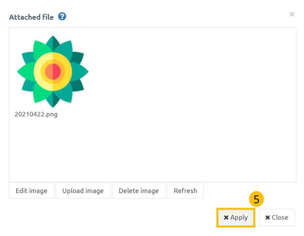Image resolution: width=304 pixels, height=236 pixels.
Task: Click the Delete image button
Action: pyautogui.click(x=139, y=191)
